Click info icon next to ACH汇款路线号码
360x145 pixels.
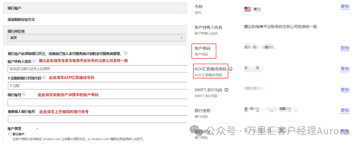231,69
